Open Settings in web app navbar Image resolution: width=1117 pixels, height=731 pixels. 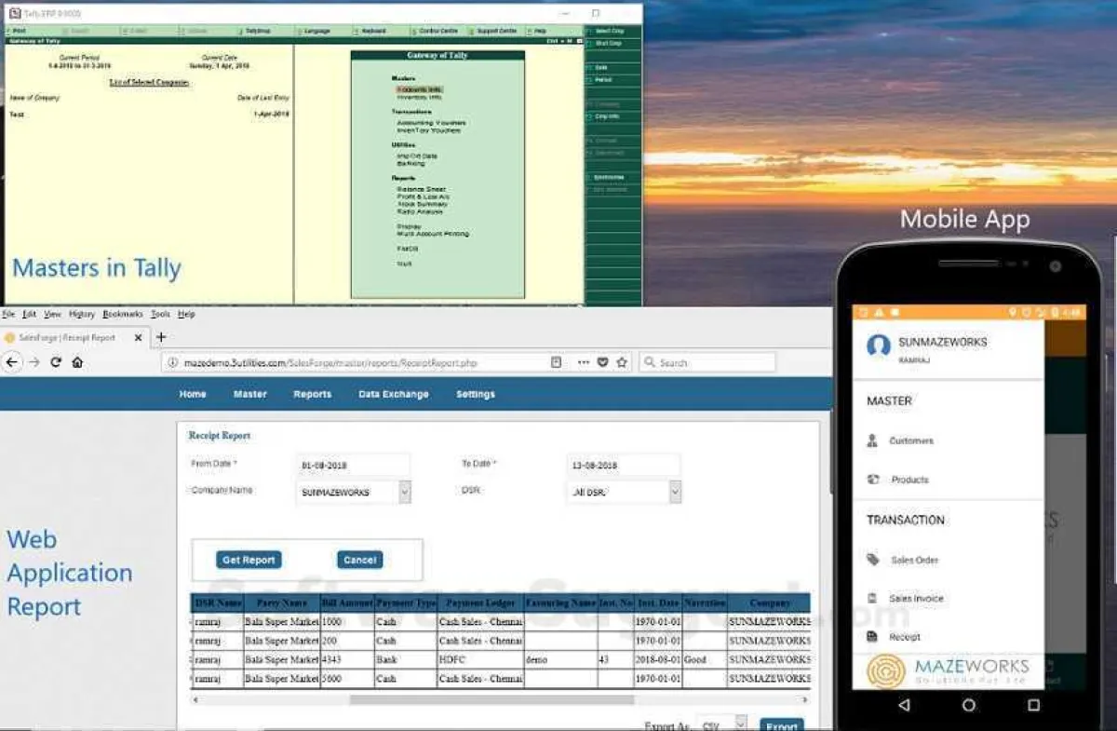476,394
